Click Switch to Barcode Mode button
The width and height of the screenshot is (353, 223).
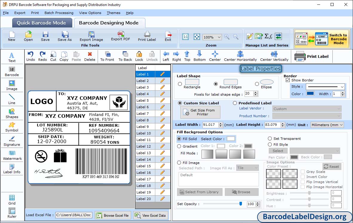point(322,39)
